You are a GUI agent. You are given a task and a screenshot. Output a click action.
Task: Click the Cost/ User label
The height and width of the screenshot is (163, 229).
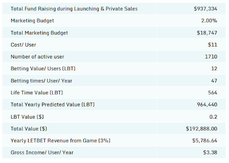click(x=24, y=45)
